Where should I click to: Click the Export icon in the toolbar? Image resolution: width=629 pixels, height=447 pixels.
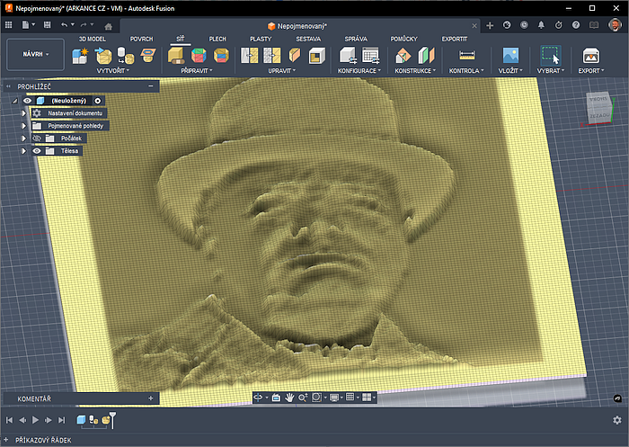coord(590,56)
